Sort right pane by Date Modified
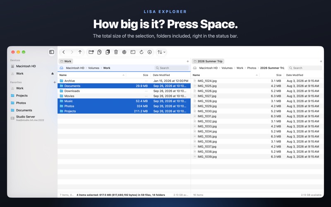Viewport: 331px width, 207px height. pos(304,75)
